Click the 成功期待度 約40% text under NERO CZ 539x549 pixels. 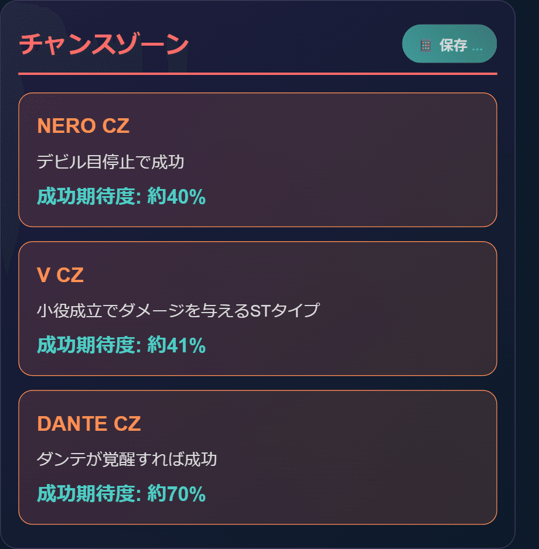pyautogui.click(x=121, y=198)
